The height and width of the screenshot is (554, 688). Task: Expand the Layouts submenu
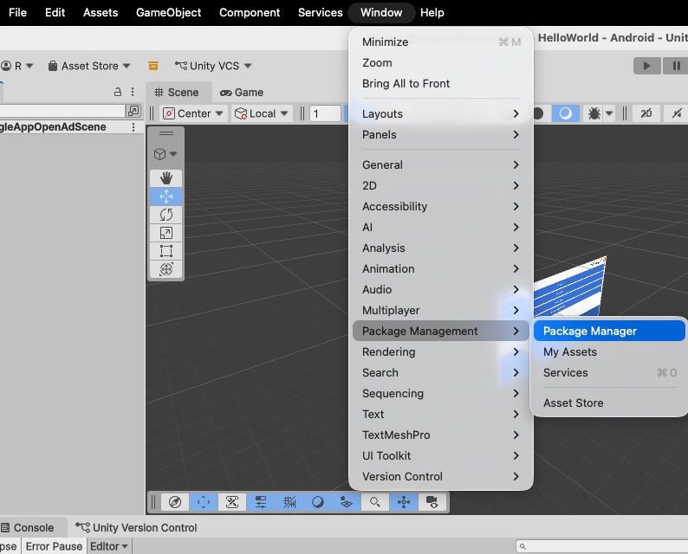tap(440, 114)
